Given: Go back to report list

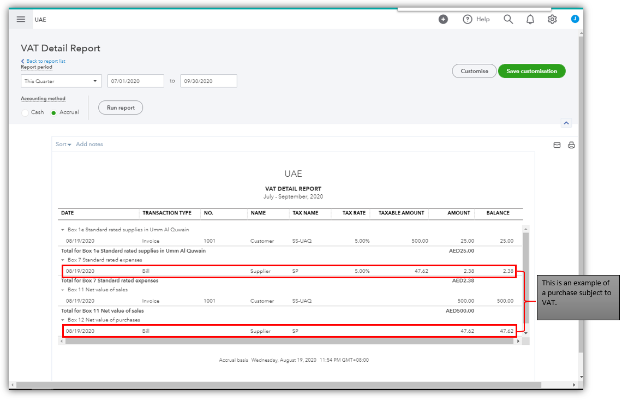Looking at the screenshot, I should 44,61.
